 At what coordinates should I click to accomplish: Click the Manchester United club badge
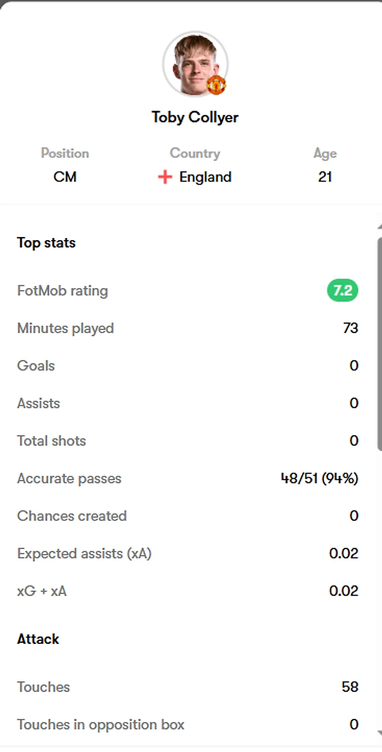point(216,85)
